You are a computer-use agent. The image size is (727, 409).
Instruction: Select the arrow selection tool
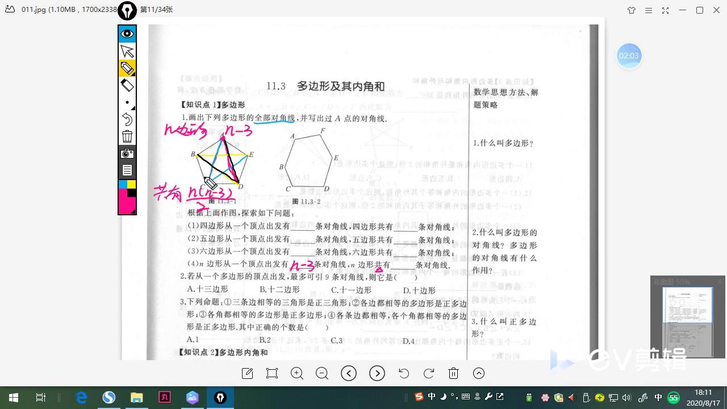(x=127, y=51)
